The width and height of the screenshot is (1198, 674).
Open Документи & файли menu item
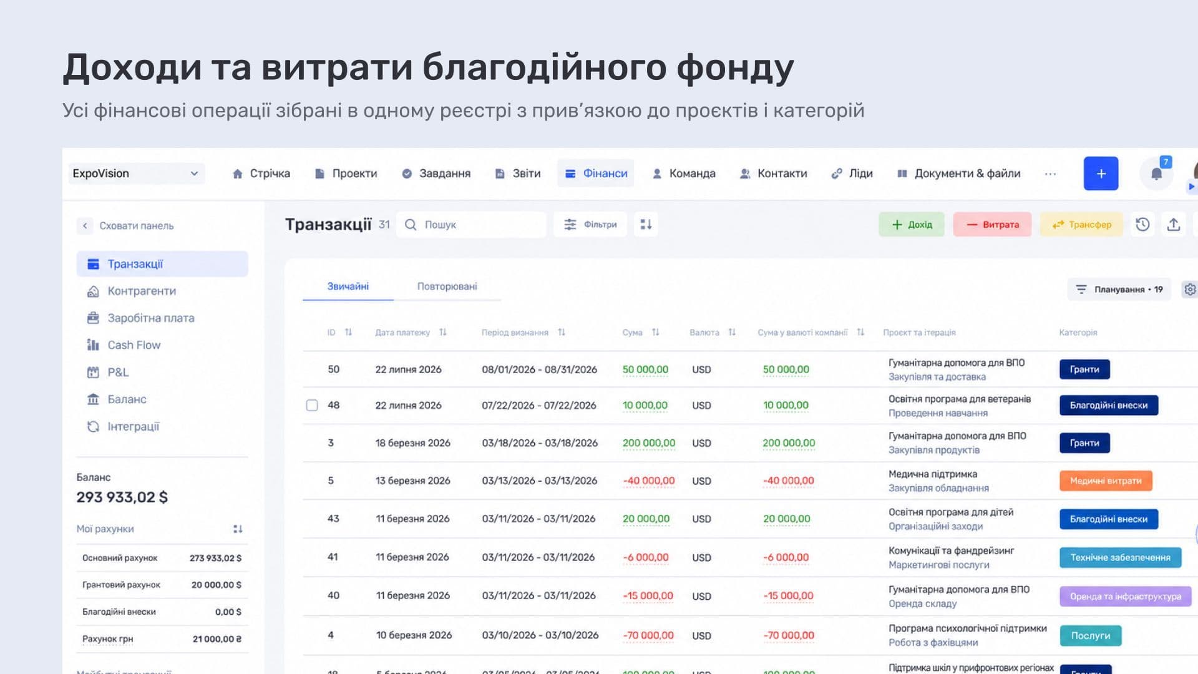point(958,173)
